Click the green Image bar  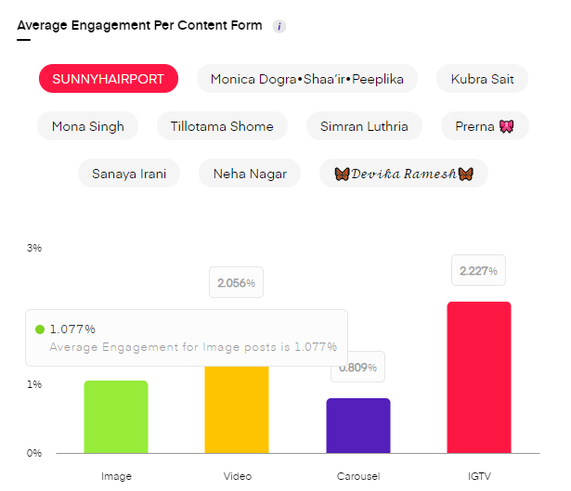[116, 417]
